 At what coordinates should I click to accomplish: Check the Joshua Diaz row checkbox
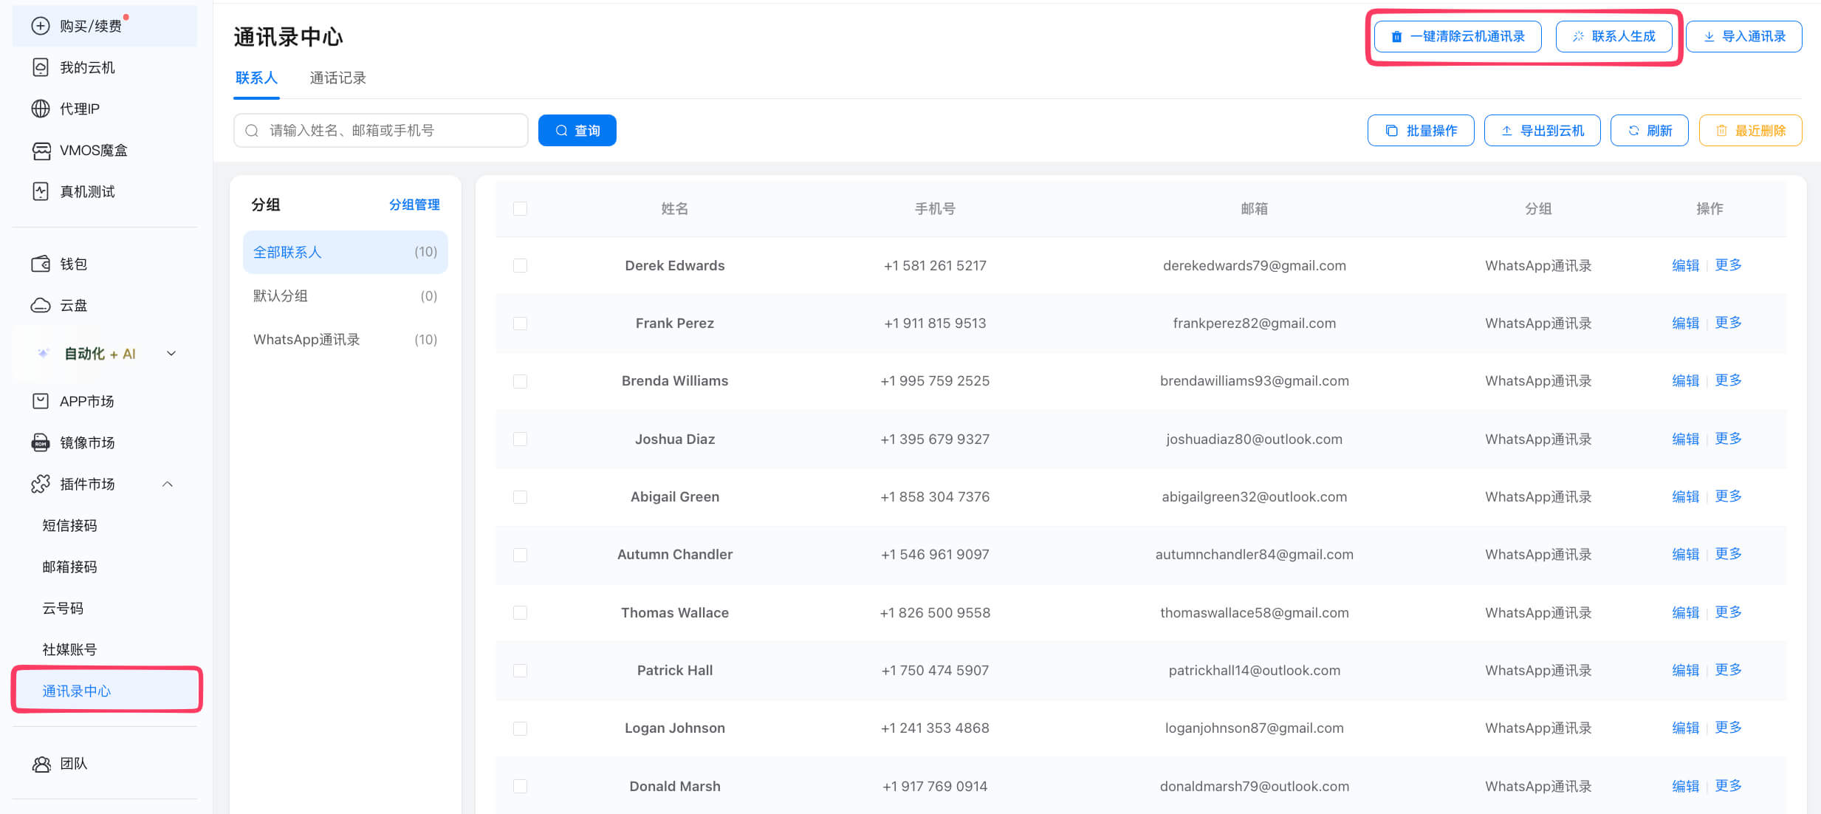tap(520, 440)
